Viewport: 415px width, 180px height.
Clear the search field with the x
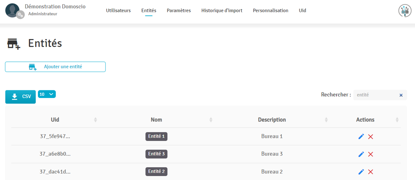(x=401, y=95)
